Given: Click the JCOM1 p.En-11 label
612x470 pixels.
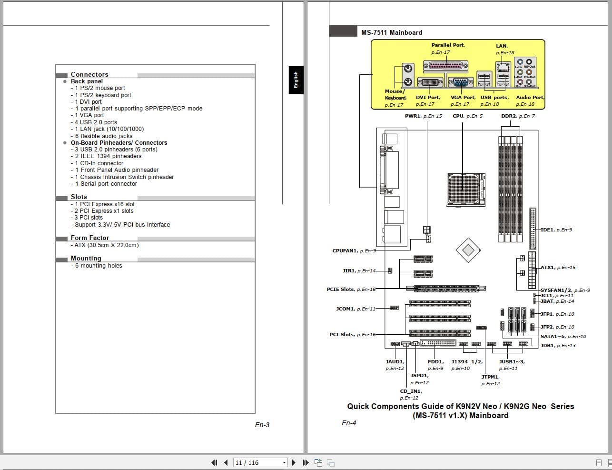Looking at the screenshot, I should click(x=356, y=309).
